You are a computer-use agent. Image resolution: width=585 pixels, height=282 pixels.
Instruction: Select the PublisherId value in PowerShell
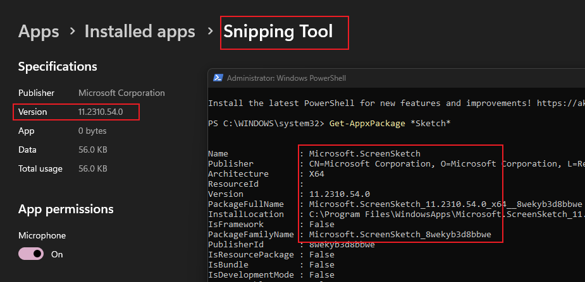(x=342, y=245)
